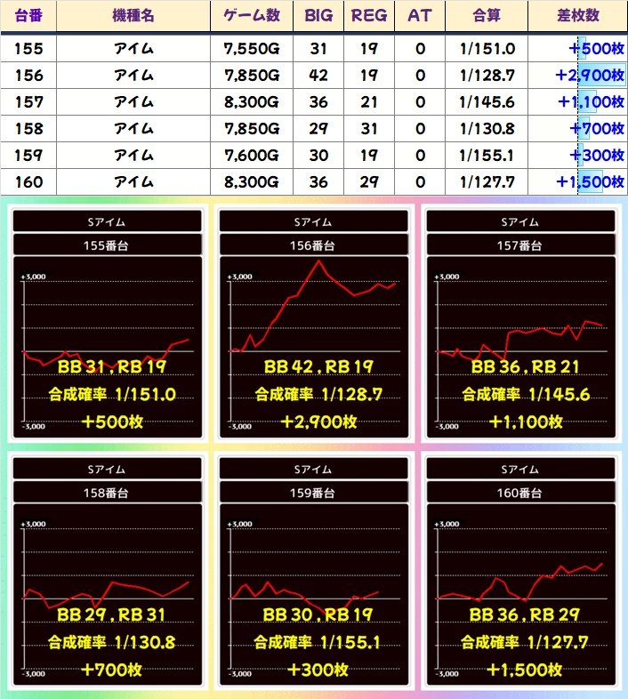Click the 1/130.8 cell in row 158
Image resolution: width=628 pixels, height=699 pixels.
click(487, 129)
